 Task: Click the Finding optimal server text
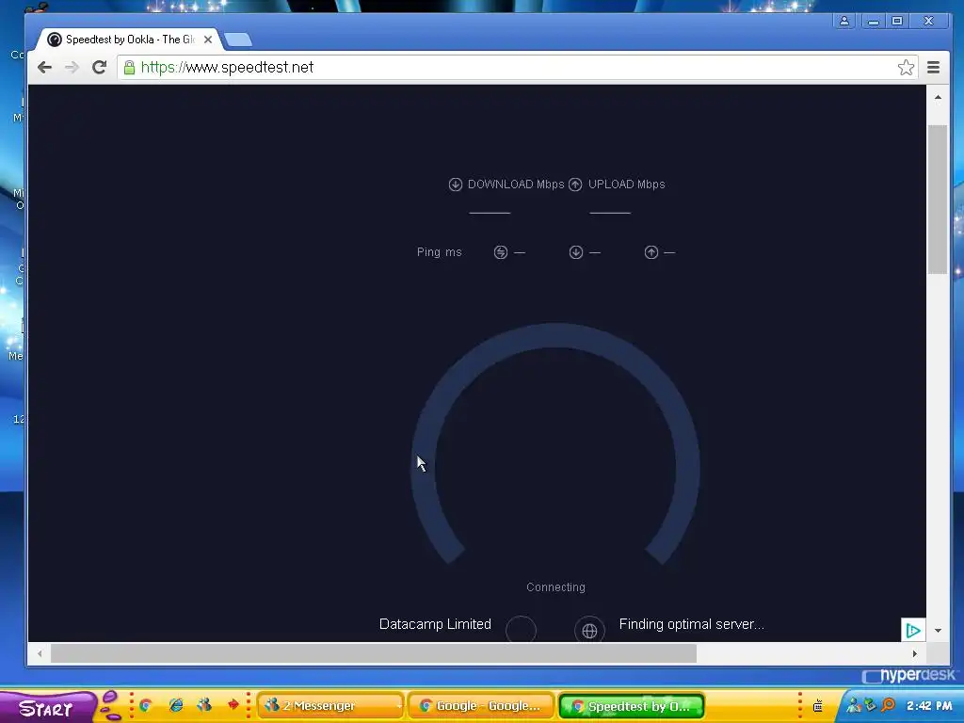click(x=692, y=624)
